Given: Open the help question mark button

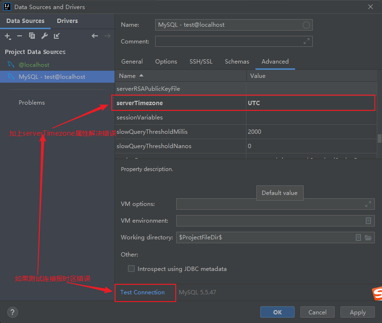Looking at the screenshot, I should click(x=12, y=312).
